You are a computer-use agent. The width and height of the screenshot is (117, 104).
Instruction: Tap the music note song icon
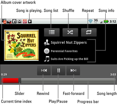pyautogui.click(x=47, y=59)
